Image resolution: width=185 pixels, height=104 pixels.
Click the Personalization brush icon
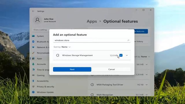click(33, 53)
